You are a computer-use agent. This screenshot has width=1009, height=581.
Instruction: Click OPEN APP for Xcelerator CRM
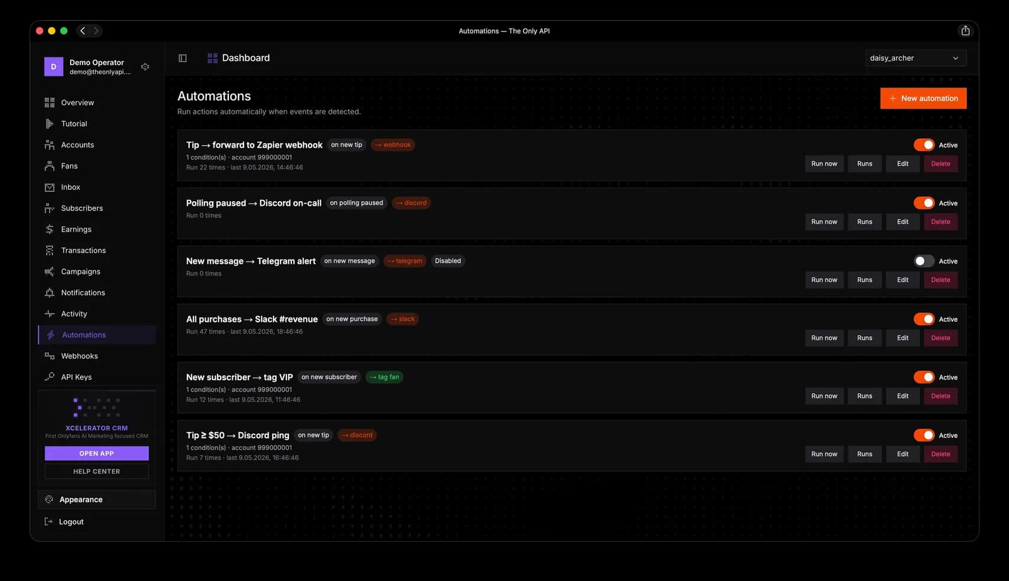point(96,454)
